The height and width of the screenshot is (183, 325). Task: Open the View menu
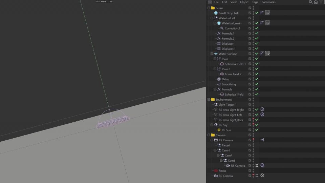[x=233, y=2]
